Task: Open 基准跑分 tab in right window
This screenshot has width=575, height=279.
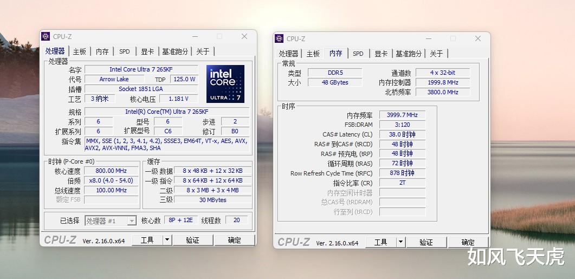Action: pos(409,54)
